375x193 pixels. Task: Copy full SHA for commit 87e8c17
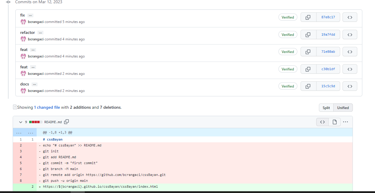[x=308, y=17]
